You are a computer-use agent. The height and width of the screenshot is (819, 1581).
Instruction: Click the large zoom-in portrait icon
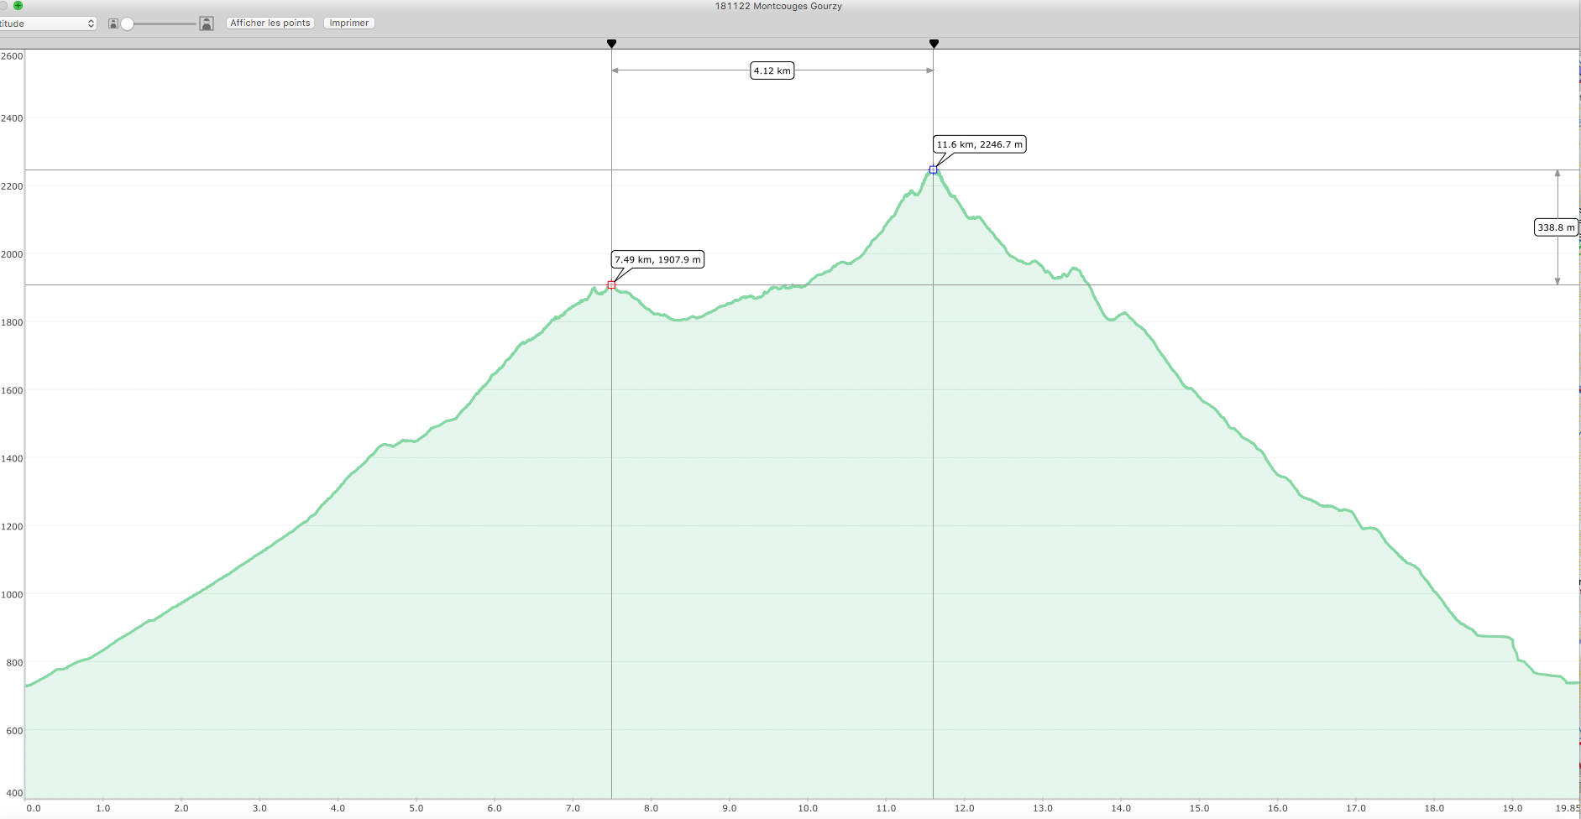click(207, 23)
